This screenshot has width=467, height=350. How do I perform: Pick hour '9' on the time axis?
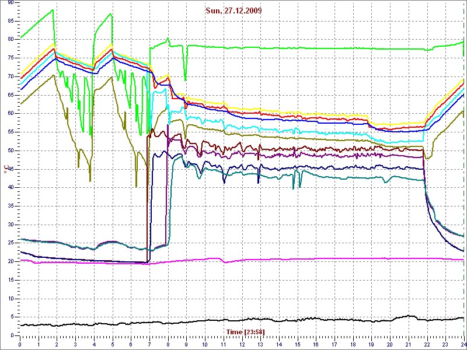tap(186, 344)
